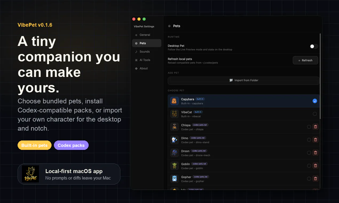The image size is (339, 203).
Task: Go to the AI Tools section
Action: tap(147, 60)
